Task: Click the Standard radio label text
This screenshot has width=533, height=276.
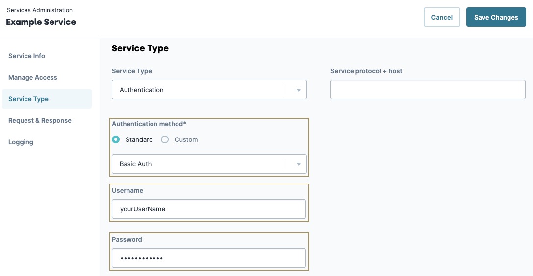Action: click(x=139, y=139)
